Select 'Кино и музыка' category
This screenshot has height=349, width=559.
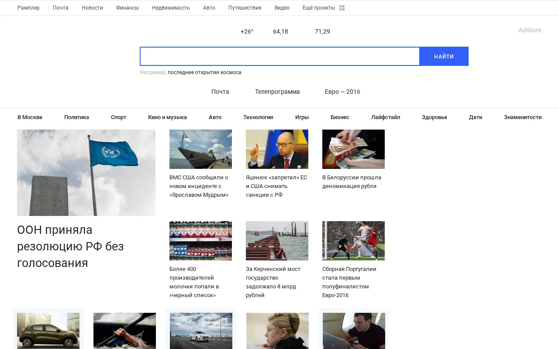pyautogui.click(x=167, y=117)
